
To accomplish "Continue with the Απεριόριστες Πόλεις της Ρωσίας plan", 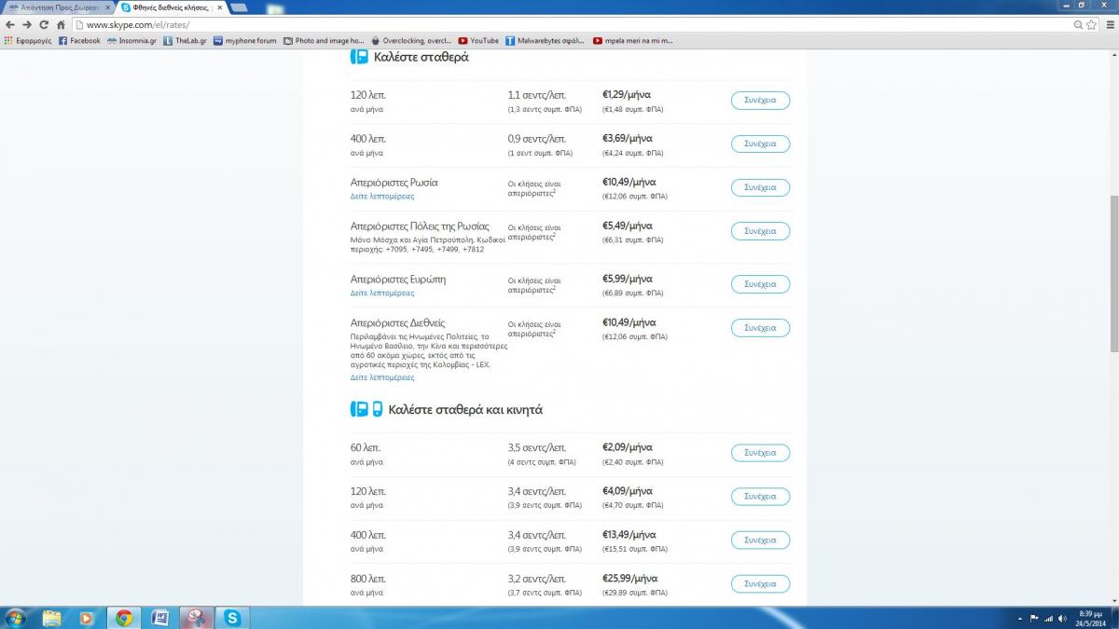I will [760, 231].
